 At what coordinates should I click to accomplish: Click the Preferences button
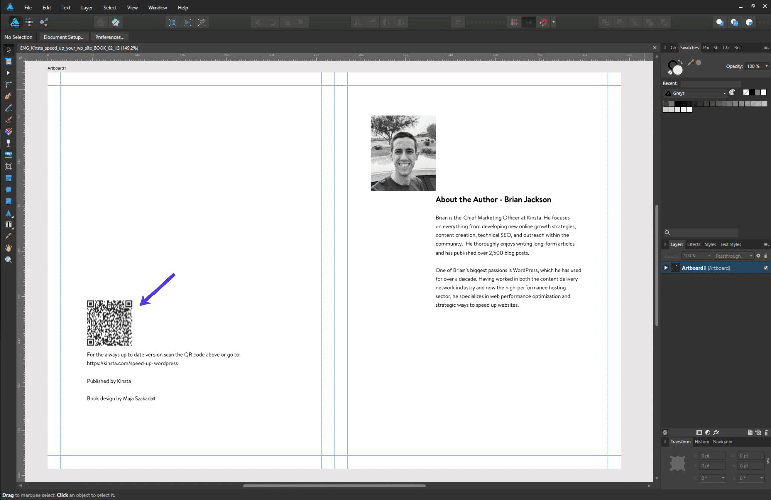[109, 37]
